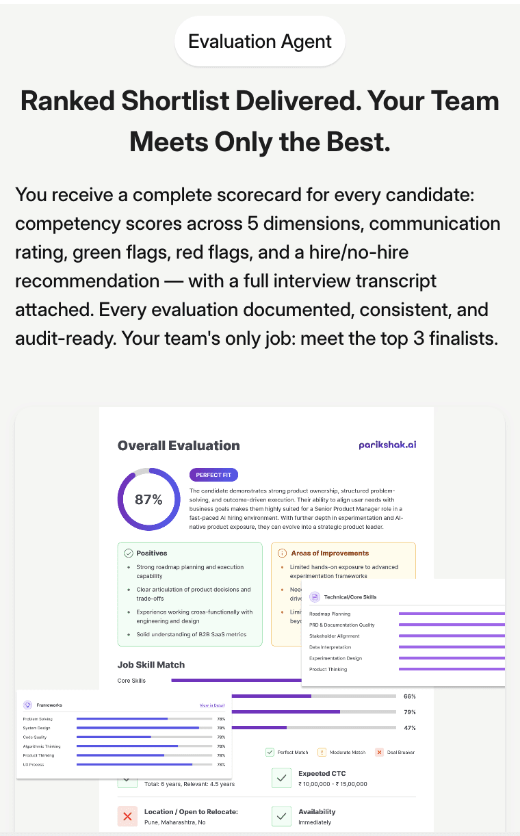520x836 pixels.
Task: Open the View in Detail link
Action: 211,705
